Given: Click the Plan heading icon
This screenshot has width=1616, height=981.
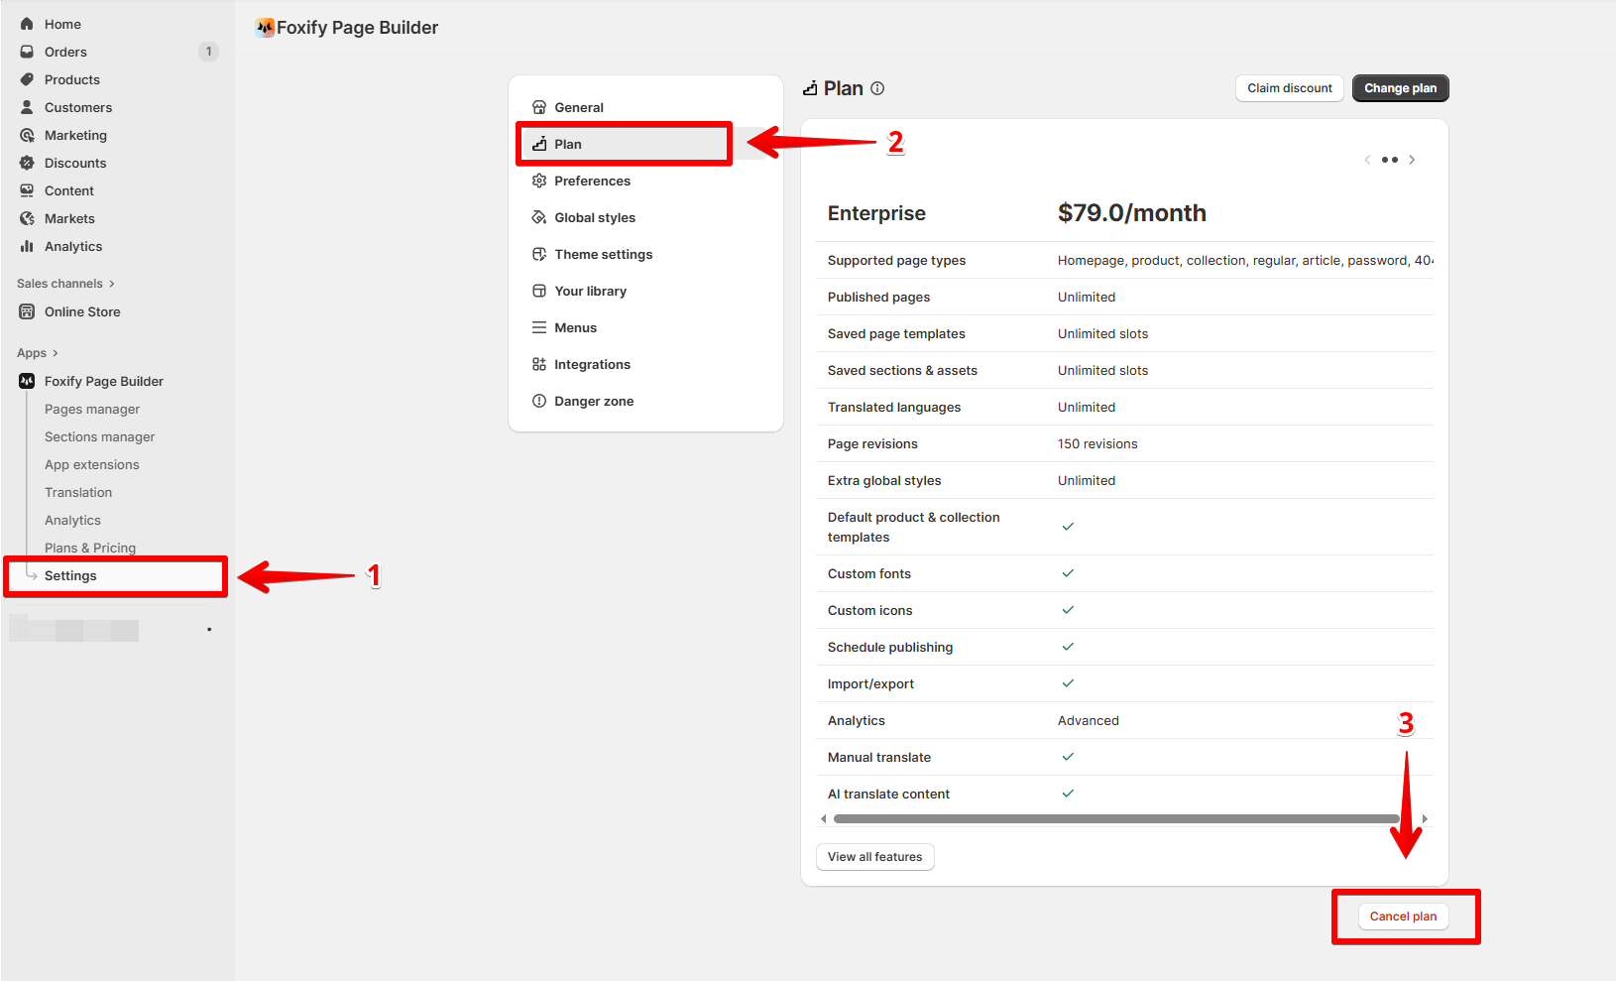Looking at the screenshot, I should pyautogui.click(x=810, y=88).
